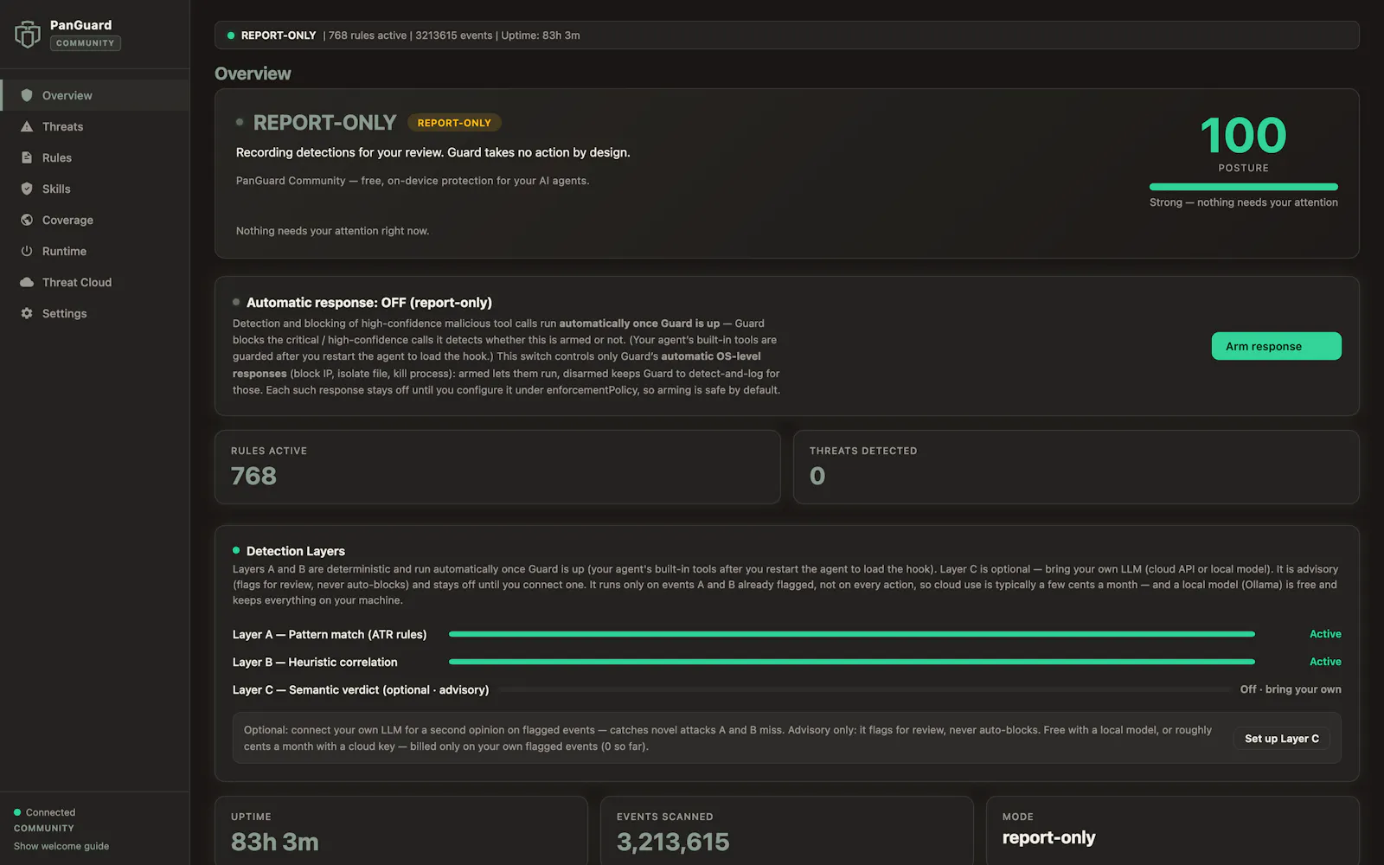Click the Rules Active value 768

click(253, 476)
